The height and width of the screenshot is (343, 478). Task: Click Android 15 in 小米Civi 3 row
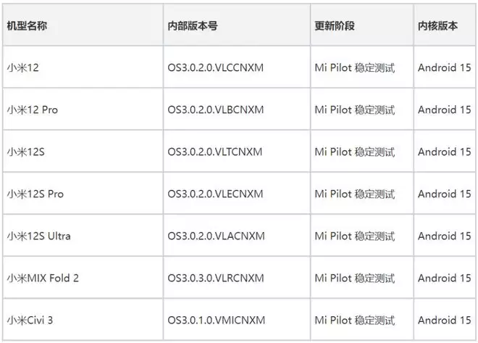coord(444,321)
